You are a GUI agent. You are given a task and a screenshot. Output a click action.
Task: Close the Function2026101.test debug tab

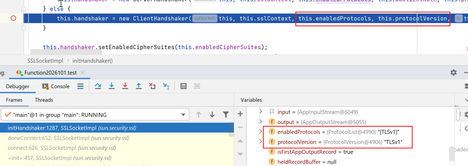(83, 73)
